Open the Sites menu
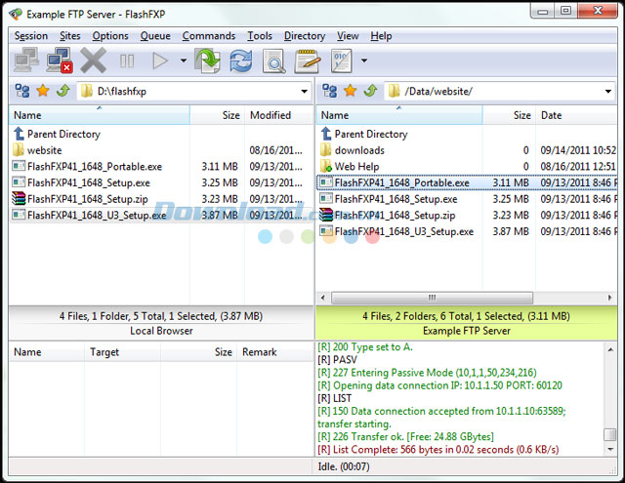The image size is (625, 483). coord(70,36)
